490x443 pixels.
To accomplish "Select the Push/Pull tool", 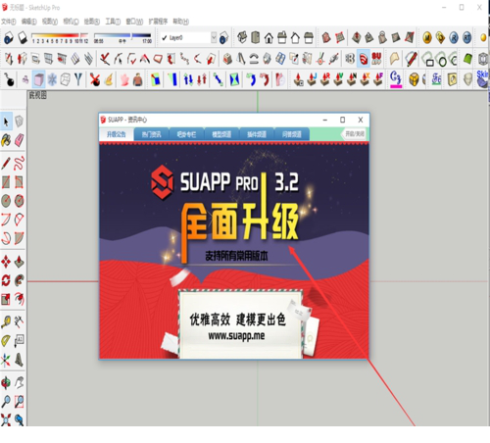I will click(19, 262).
